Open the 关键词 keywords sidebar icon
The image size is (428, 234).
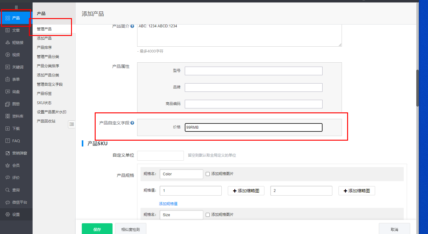(x=8, y=67)
